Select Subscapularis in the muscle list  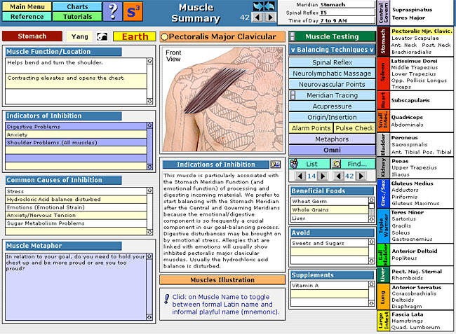tap(410, 100)
